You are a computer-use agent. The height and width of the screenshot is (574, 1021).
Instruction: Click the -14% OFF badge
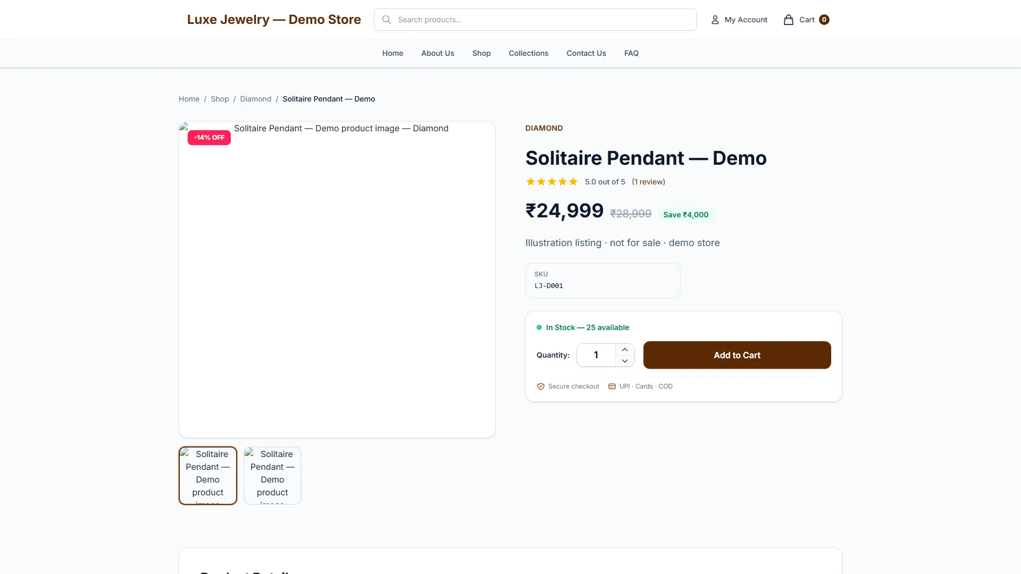click(x=209, y=138)
